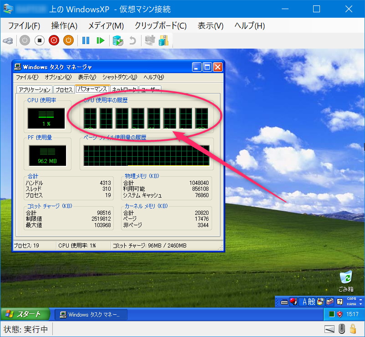This screenshot has height=337, width=365.
Task: Click the IME toolbox icon in language bar
Action: coord(330,302)
